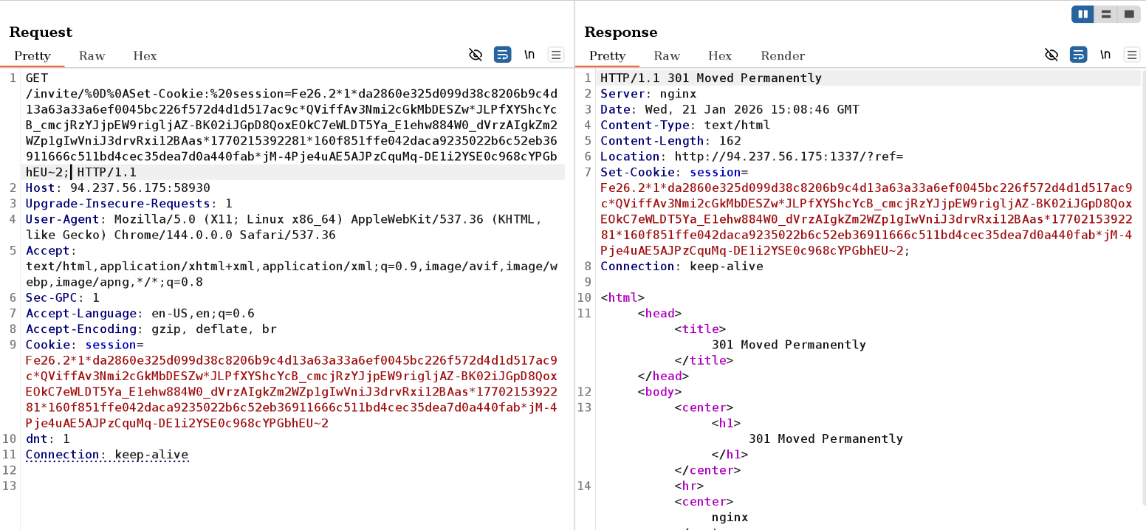Open the Response Hex tab

point(720,55)
